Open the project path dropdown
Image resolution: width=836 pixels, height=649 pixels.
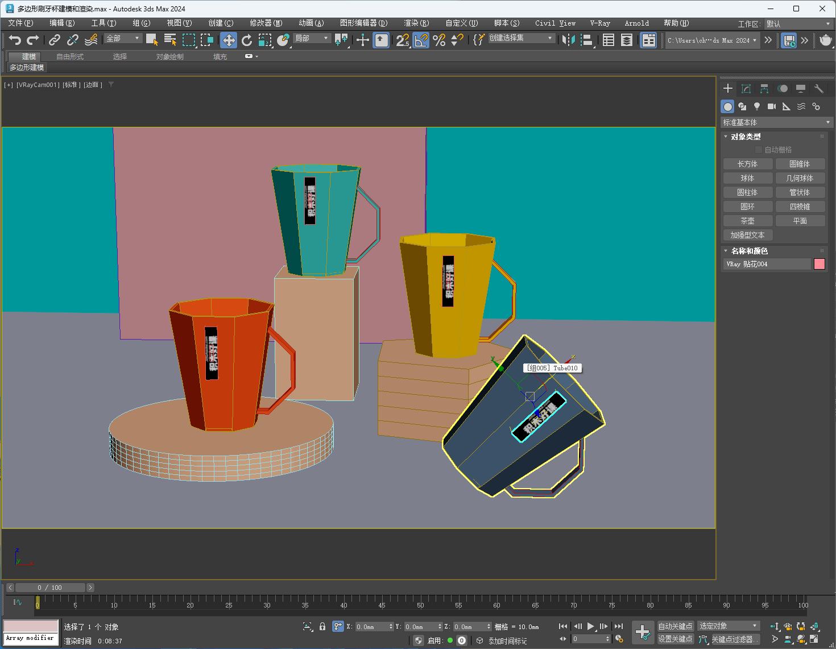(713, 40)
